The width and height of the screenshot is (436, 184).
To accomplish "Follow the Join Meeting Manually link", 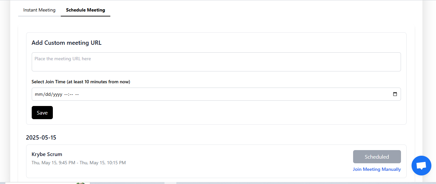I will (x=377, y=169).
